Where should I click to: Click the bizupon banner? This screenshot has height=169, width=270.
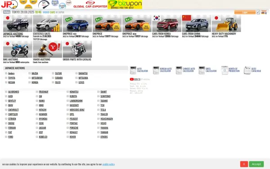125,5
